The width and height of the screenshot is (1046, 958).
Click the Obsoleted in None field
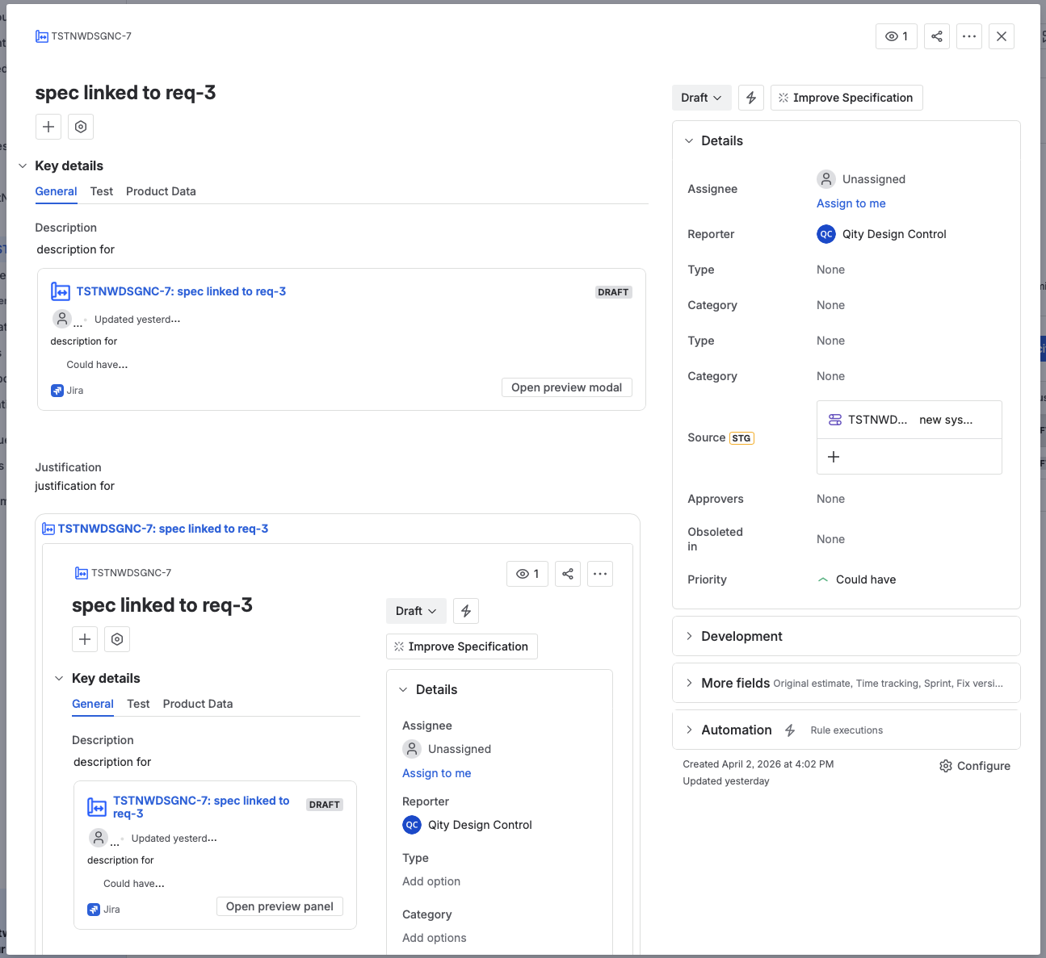point(830,539)
